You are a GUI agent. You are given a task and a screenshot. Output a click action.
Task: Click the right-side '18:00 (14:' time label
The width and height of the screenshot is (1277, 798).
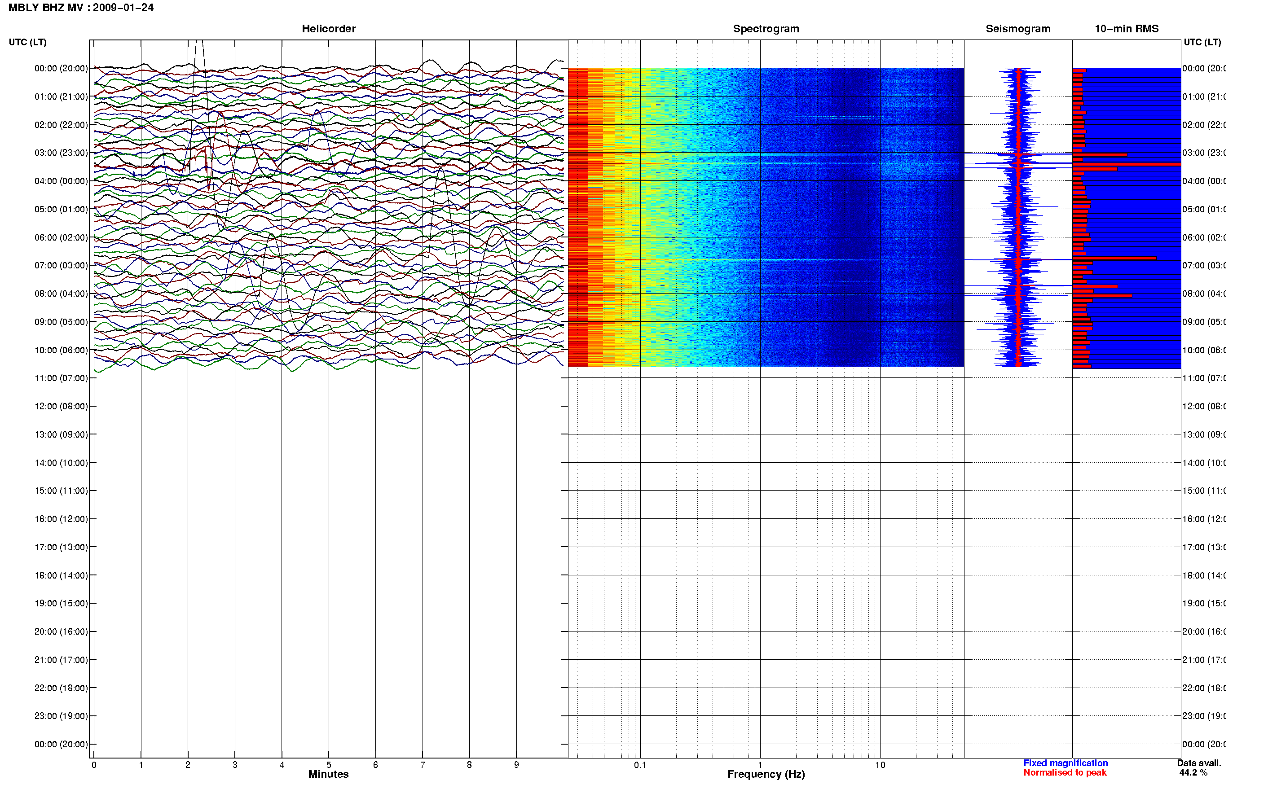click(x=1204, y=575)
